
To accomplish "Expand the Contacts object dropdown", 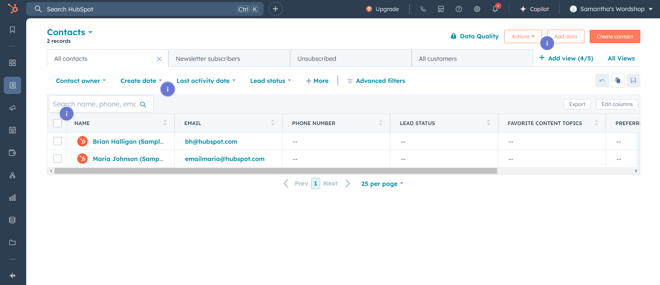I will point(70,32).
